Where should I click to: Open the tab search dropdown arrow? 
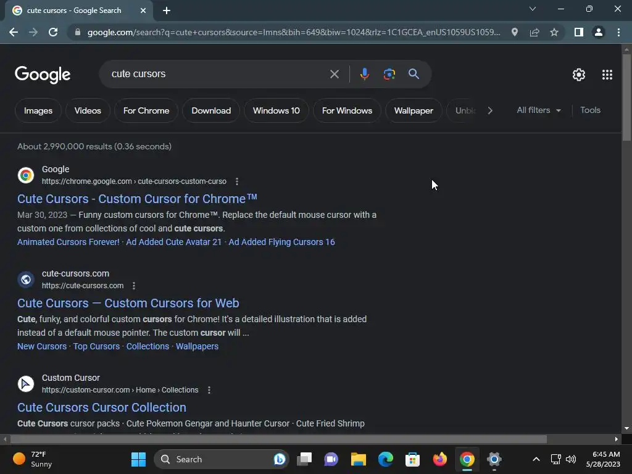[x=533, y=9]
